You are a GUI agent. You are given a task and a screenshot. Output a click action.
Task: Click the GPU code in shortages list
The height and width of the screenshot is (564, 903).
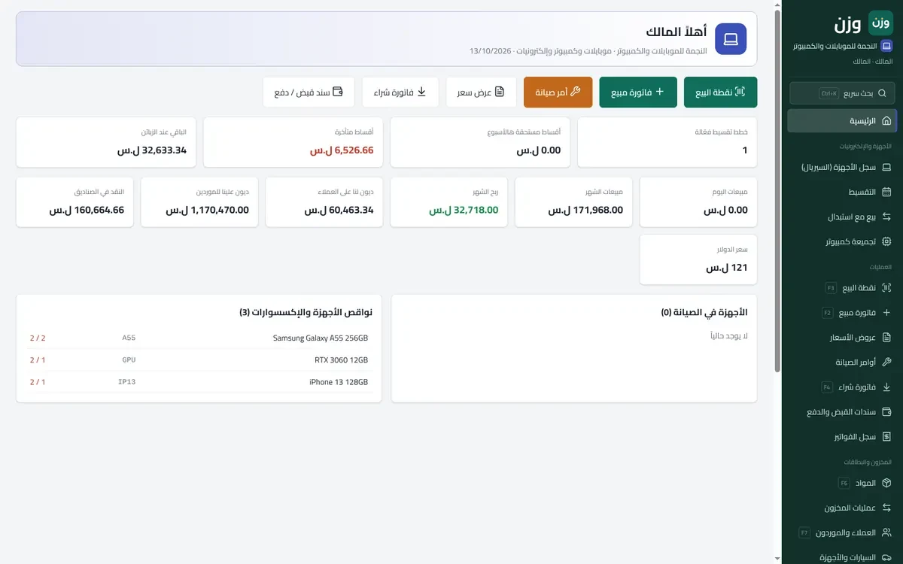129,360
